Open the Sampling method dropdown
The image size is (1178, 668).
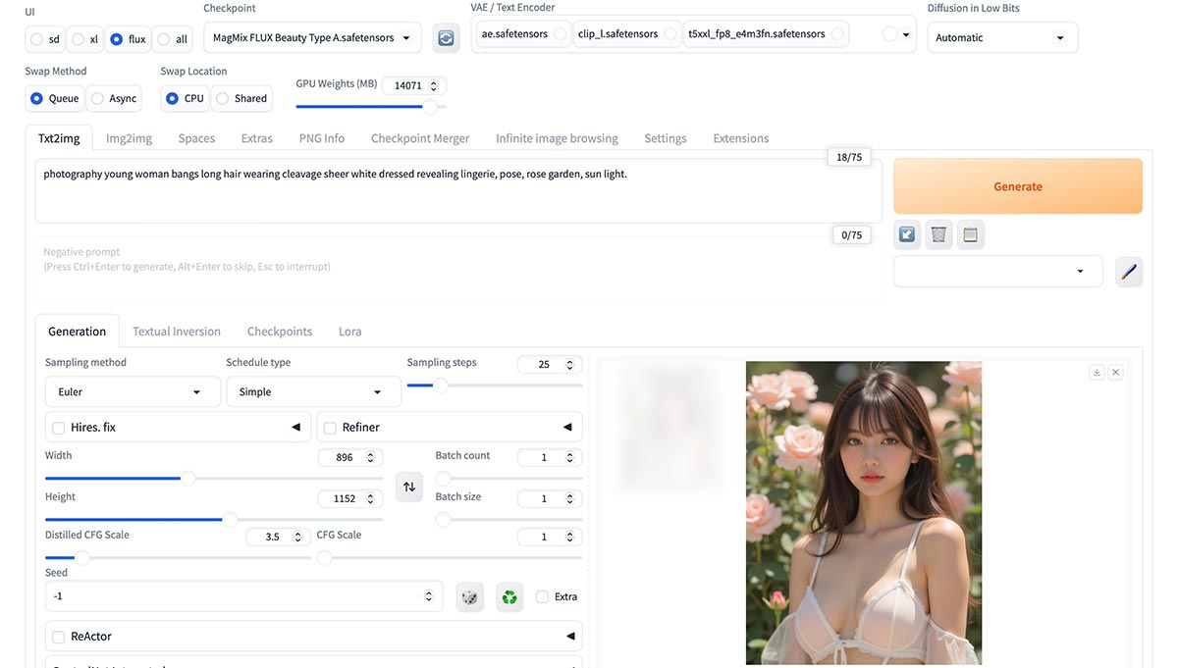[132, 391]
